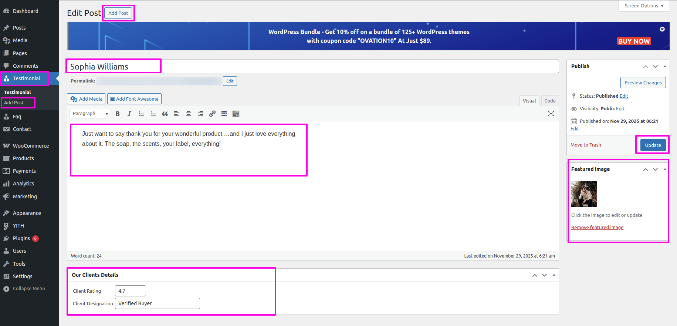Toggle the Featured image panel
This screenshot has width=677, height=326.
tap(665, 169)
